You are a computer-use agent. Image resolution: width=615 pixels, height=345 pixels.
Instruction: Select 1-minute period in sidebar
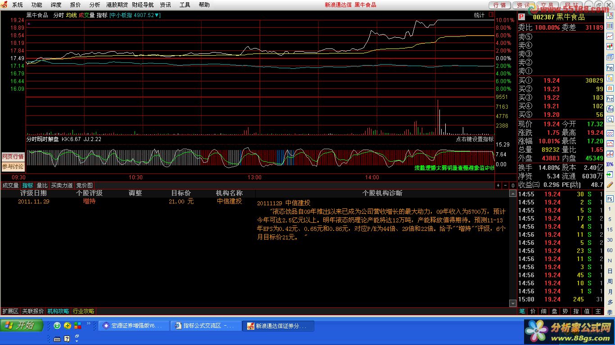pyautogui.click(x=610, y=209)
